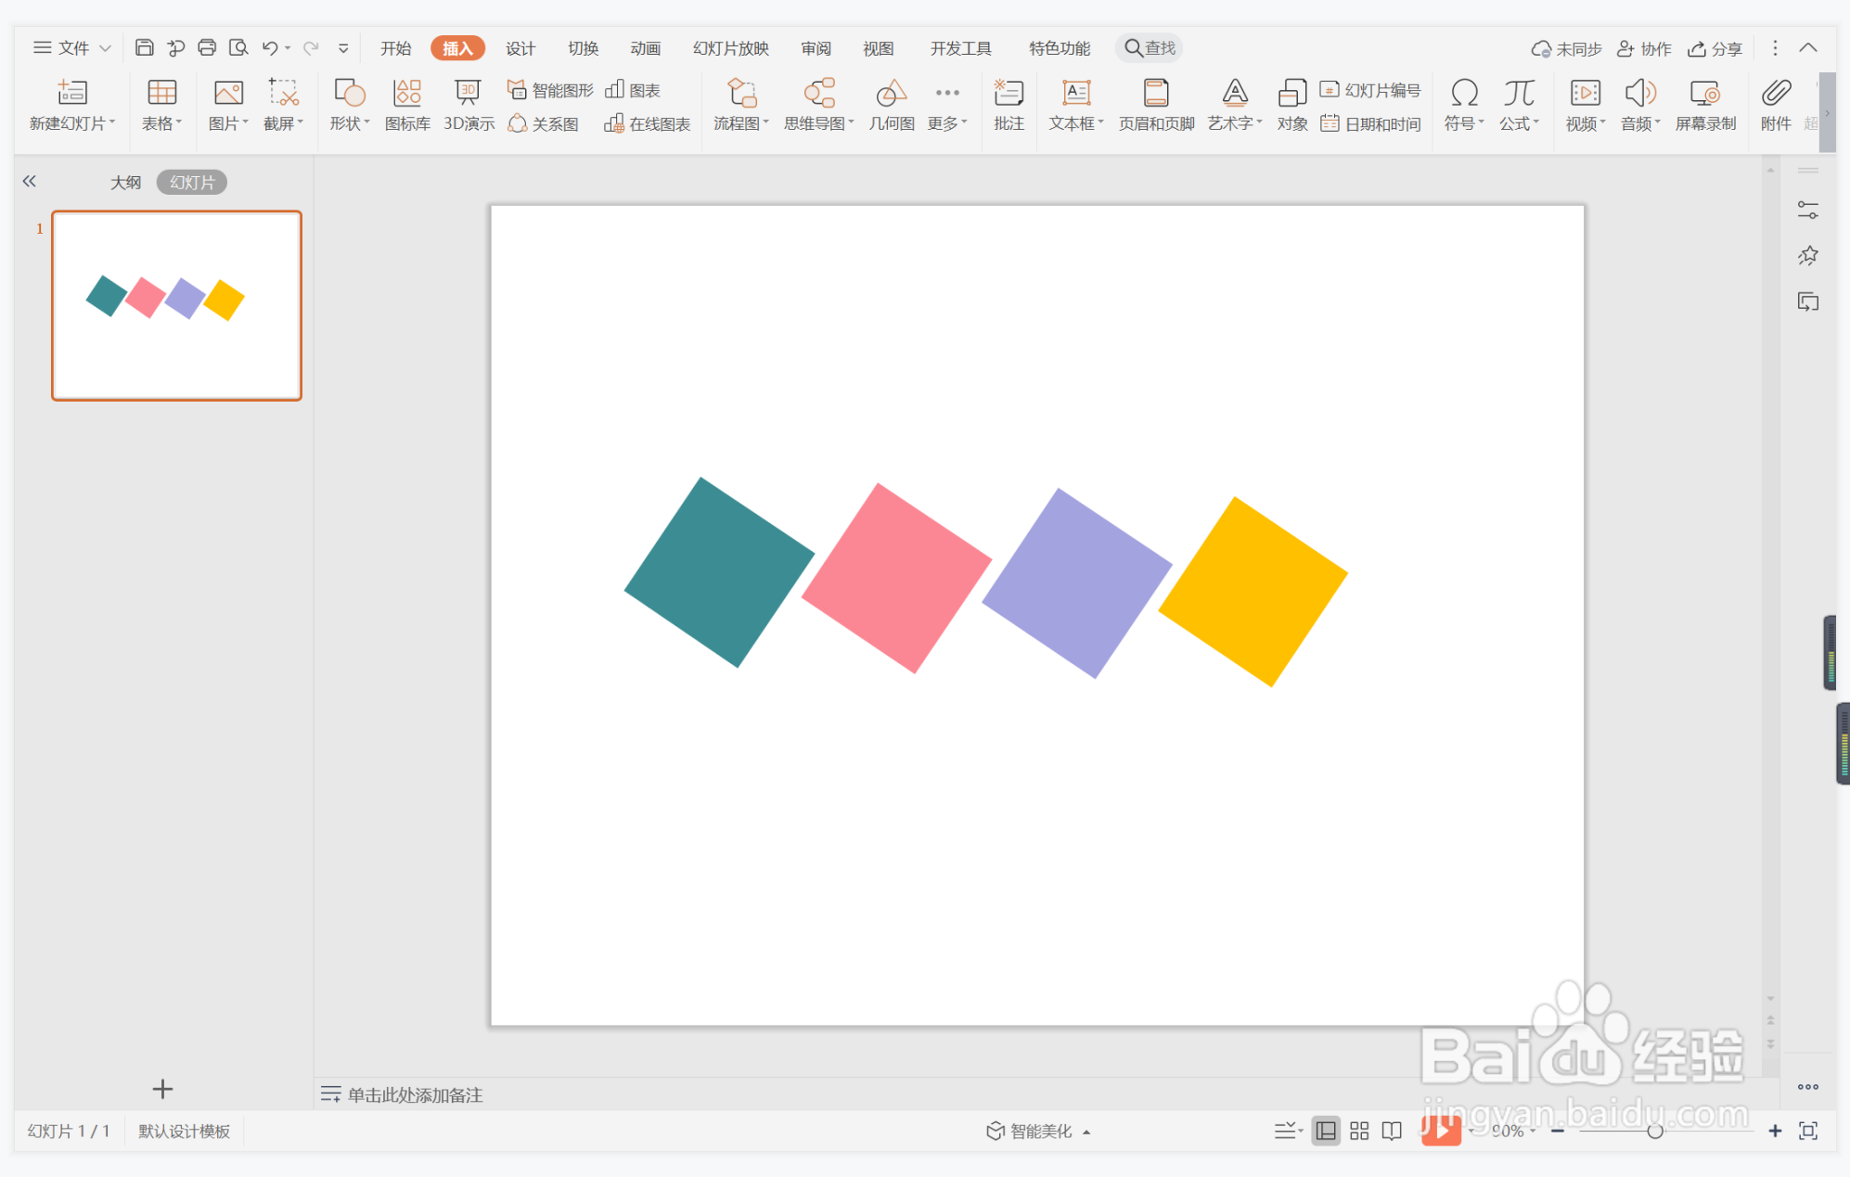Click the 几何图 geometry icon

[891, 104]
